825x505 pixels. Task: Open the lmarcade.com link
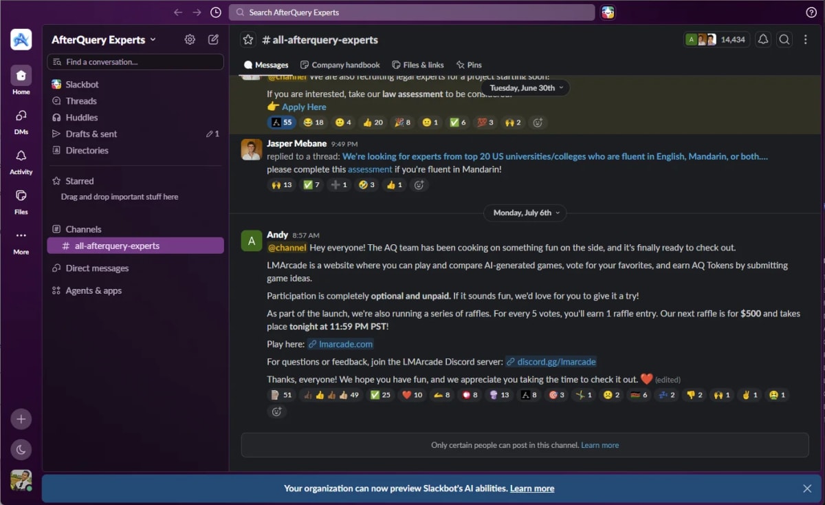340,344
